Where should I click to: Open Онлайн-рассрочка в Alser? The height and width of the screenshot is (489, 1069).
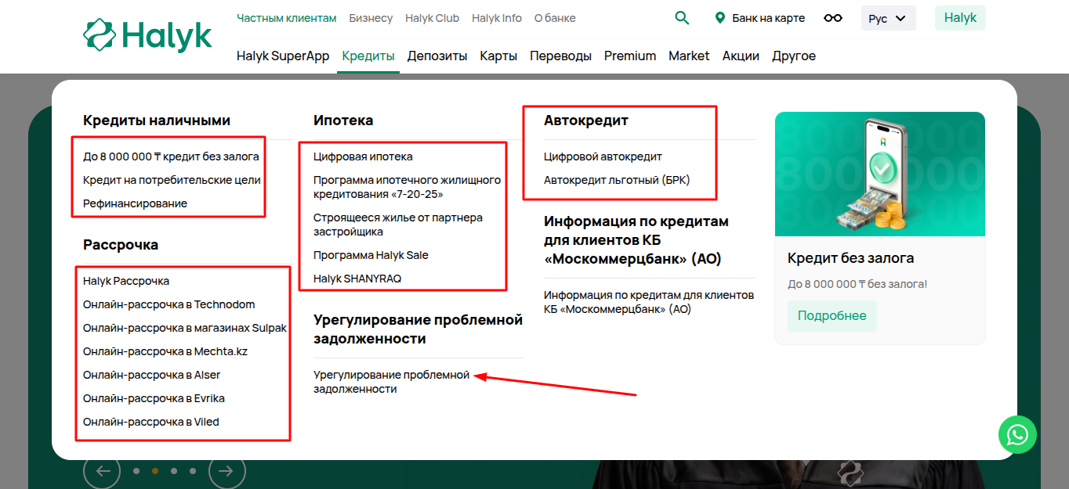pos(152,375)
